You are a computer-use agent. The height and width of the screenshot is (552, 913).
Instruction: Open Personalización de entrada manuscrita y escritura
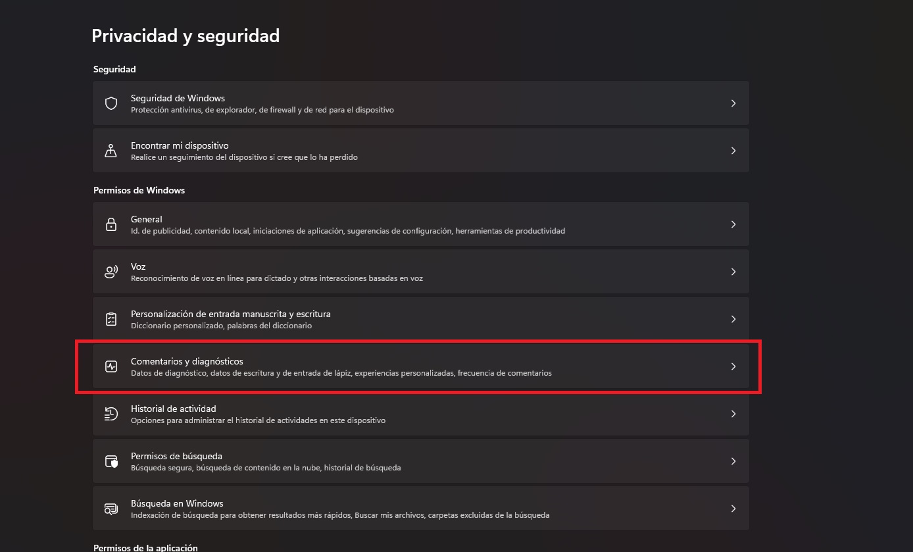(421, 319)
